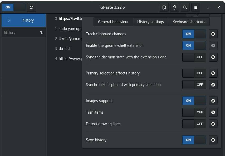
Task: Enable Detect growing lines switch
Action: tap(194, 124)
